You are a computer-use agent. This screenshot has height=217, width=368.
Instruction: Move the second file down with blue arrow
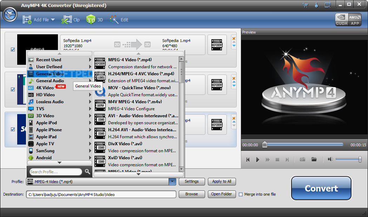click(234, 85)
